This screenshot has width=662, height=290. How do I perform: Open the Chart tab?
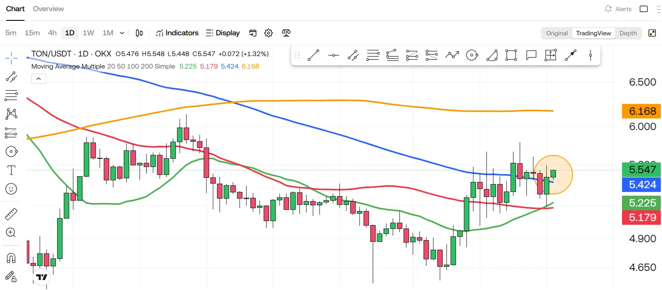click(x=15, y=9)
